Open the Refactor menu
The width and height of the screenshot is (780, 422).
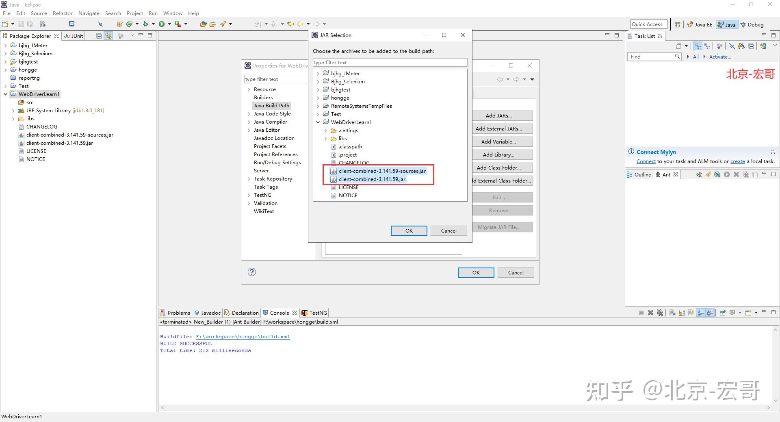pos(63,13)
